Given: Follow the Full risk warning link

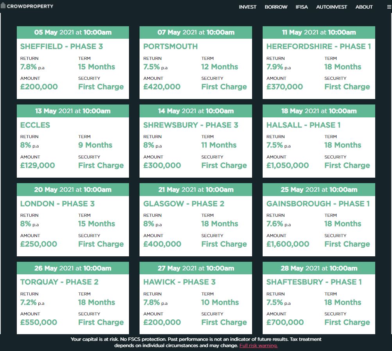Looking at the screenshot, I should pyautogui.click(x=258, y=346).
